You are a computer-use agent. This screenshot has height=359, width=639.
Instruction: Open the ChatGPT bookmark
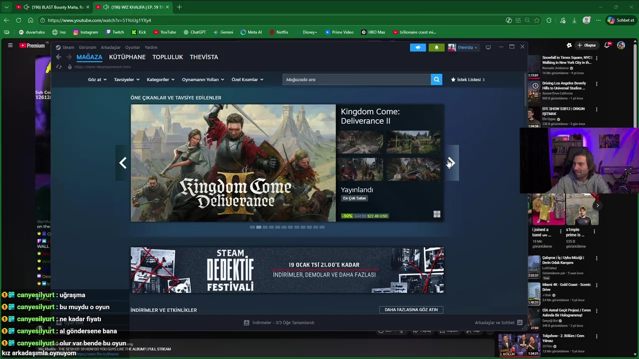[x=194, y=32]
